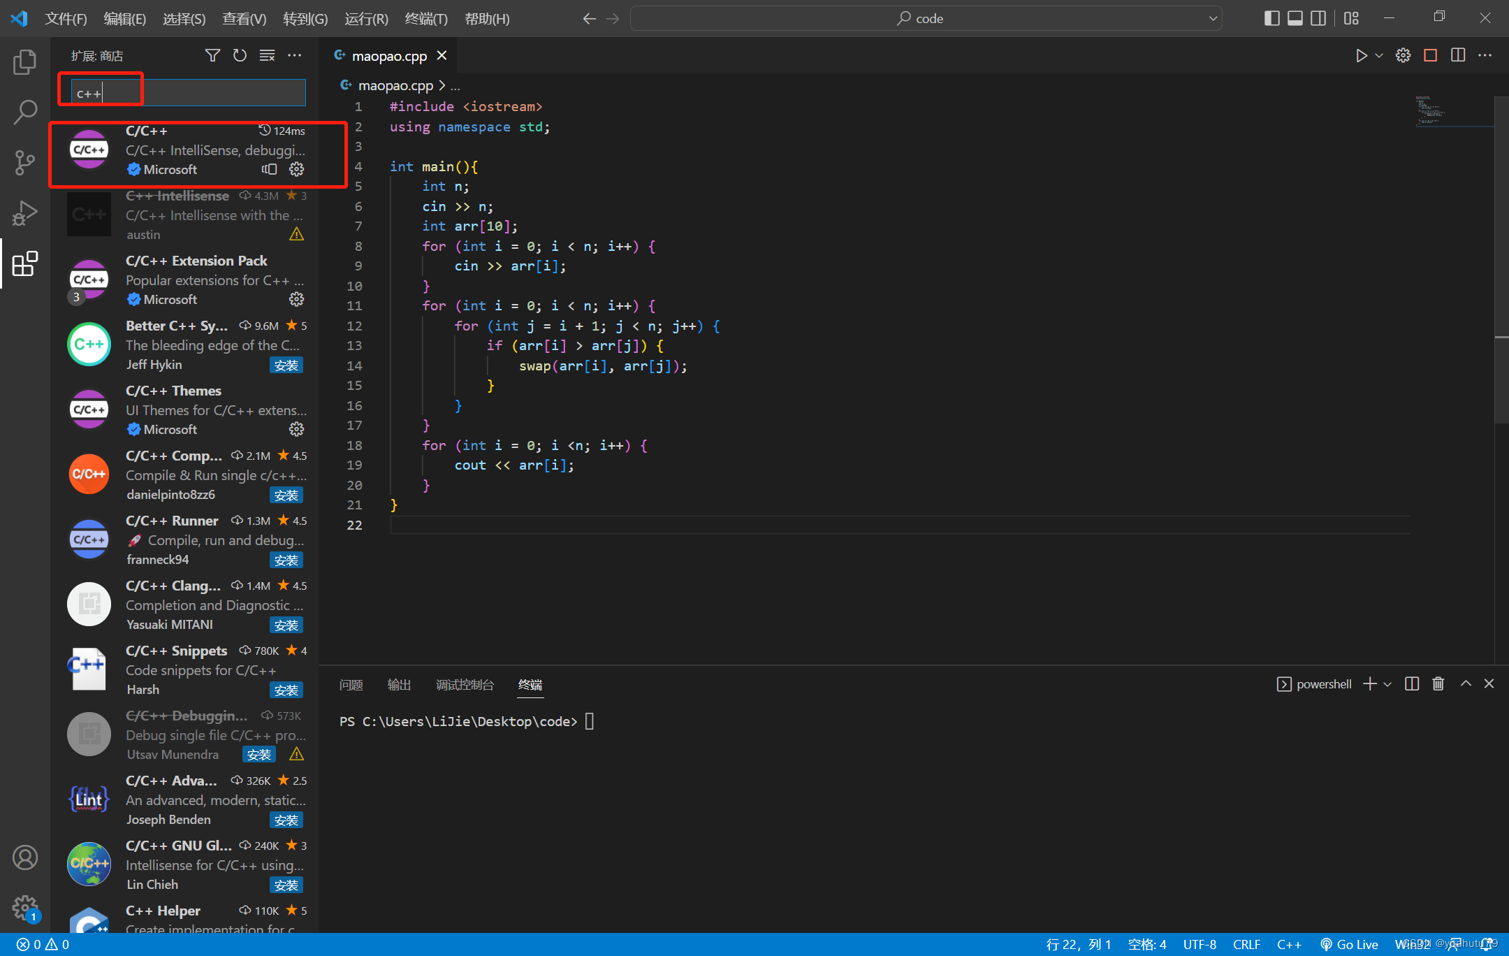Image resolution: width=1509 pixels, height=956 pixels.
Task: Switch to 输出 panel tab
Action: pyautogui.click(x=399, y=685)
